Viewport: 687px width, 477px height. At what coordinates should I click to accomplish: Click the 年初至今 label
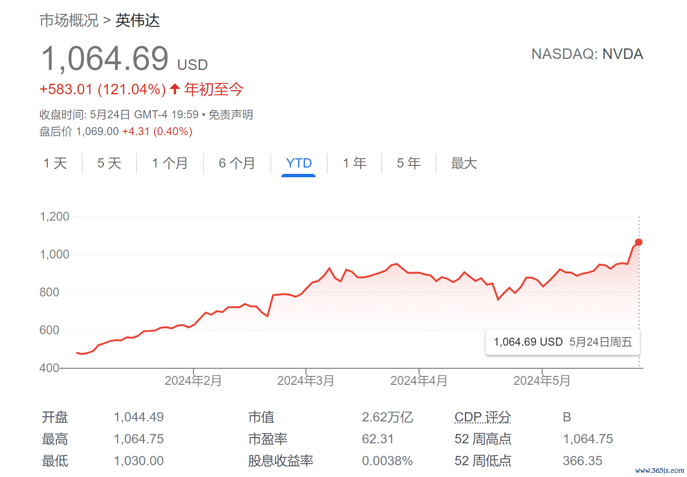pyautogui.click(x=214, y=89)
